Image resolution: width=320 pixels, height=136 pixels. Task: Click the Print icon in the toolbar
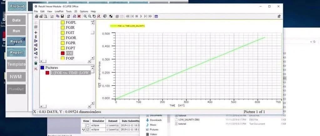click(x=36, y=16)
